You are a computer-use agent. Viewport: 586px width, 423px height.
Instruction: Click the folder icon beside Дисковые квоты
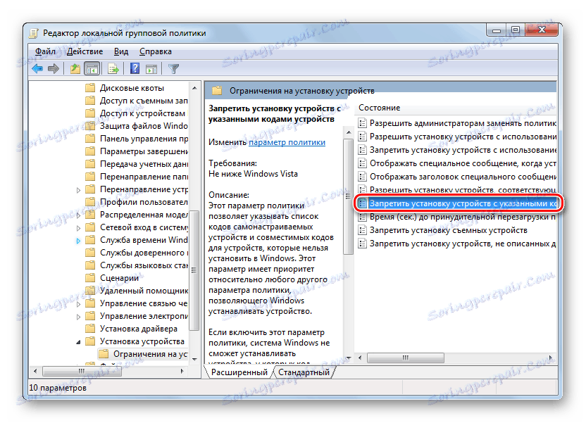click(89, 88)
